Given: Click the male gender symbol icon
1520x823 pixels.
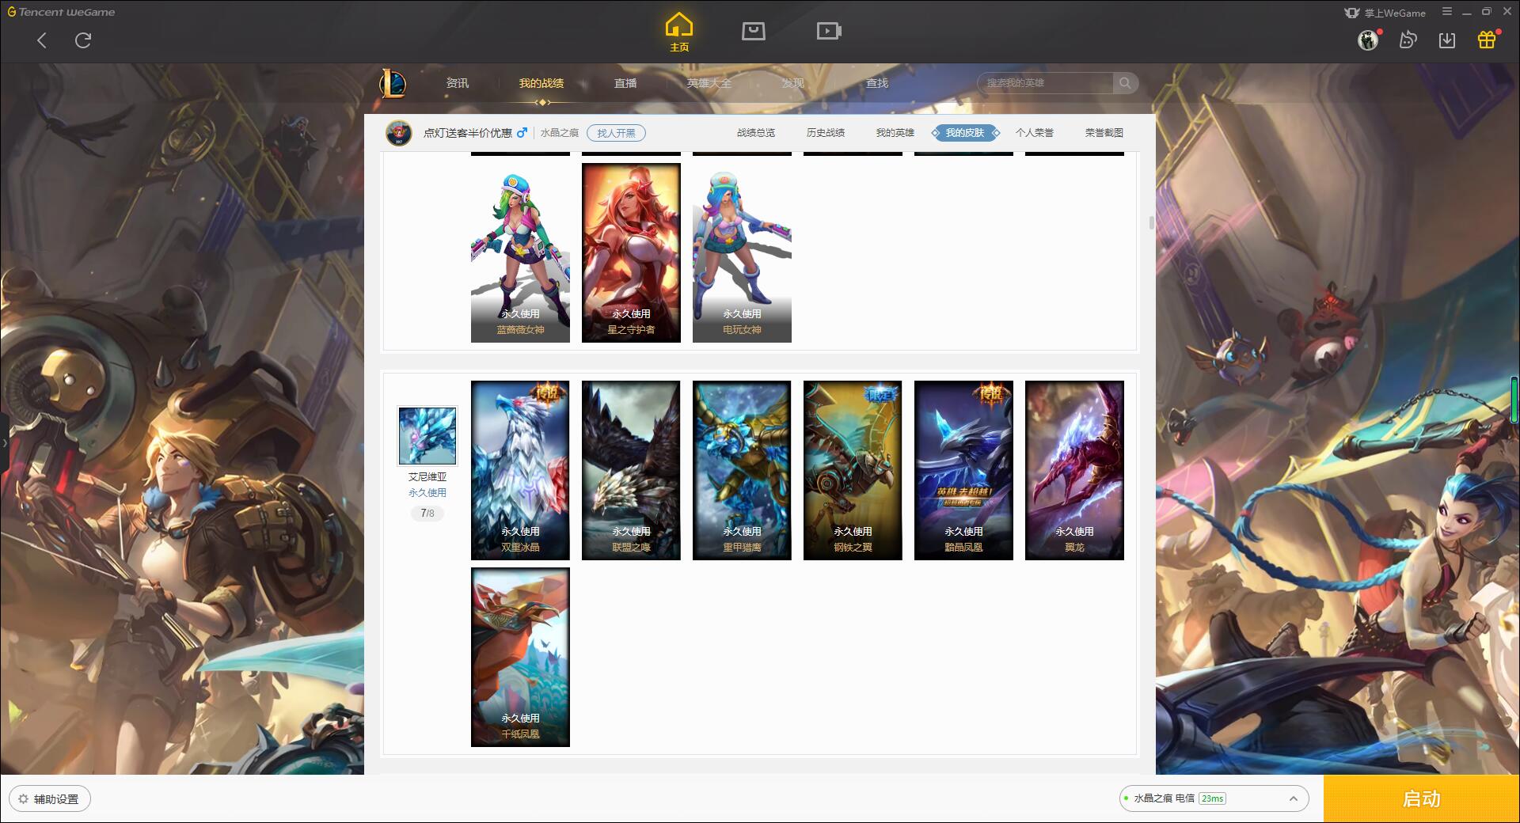Looking at the screenshot, I should click(x=522, y=133).
